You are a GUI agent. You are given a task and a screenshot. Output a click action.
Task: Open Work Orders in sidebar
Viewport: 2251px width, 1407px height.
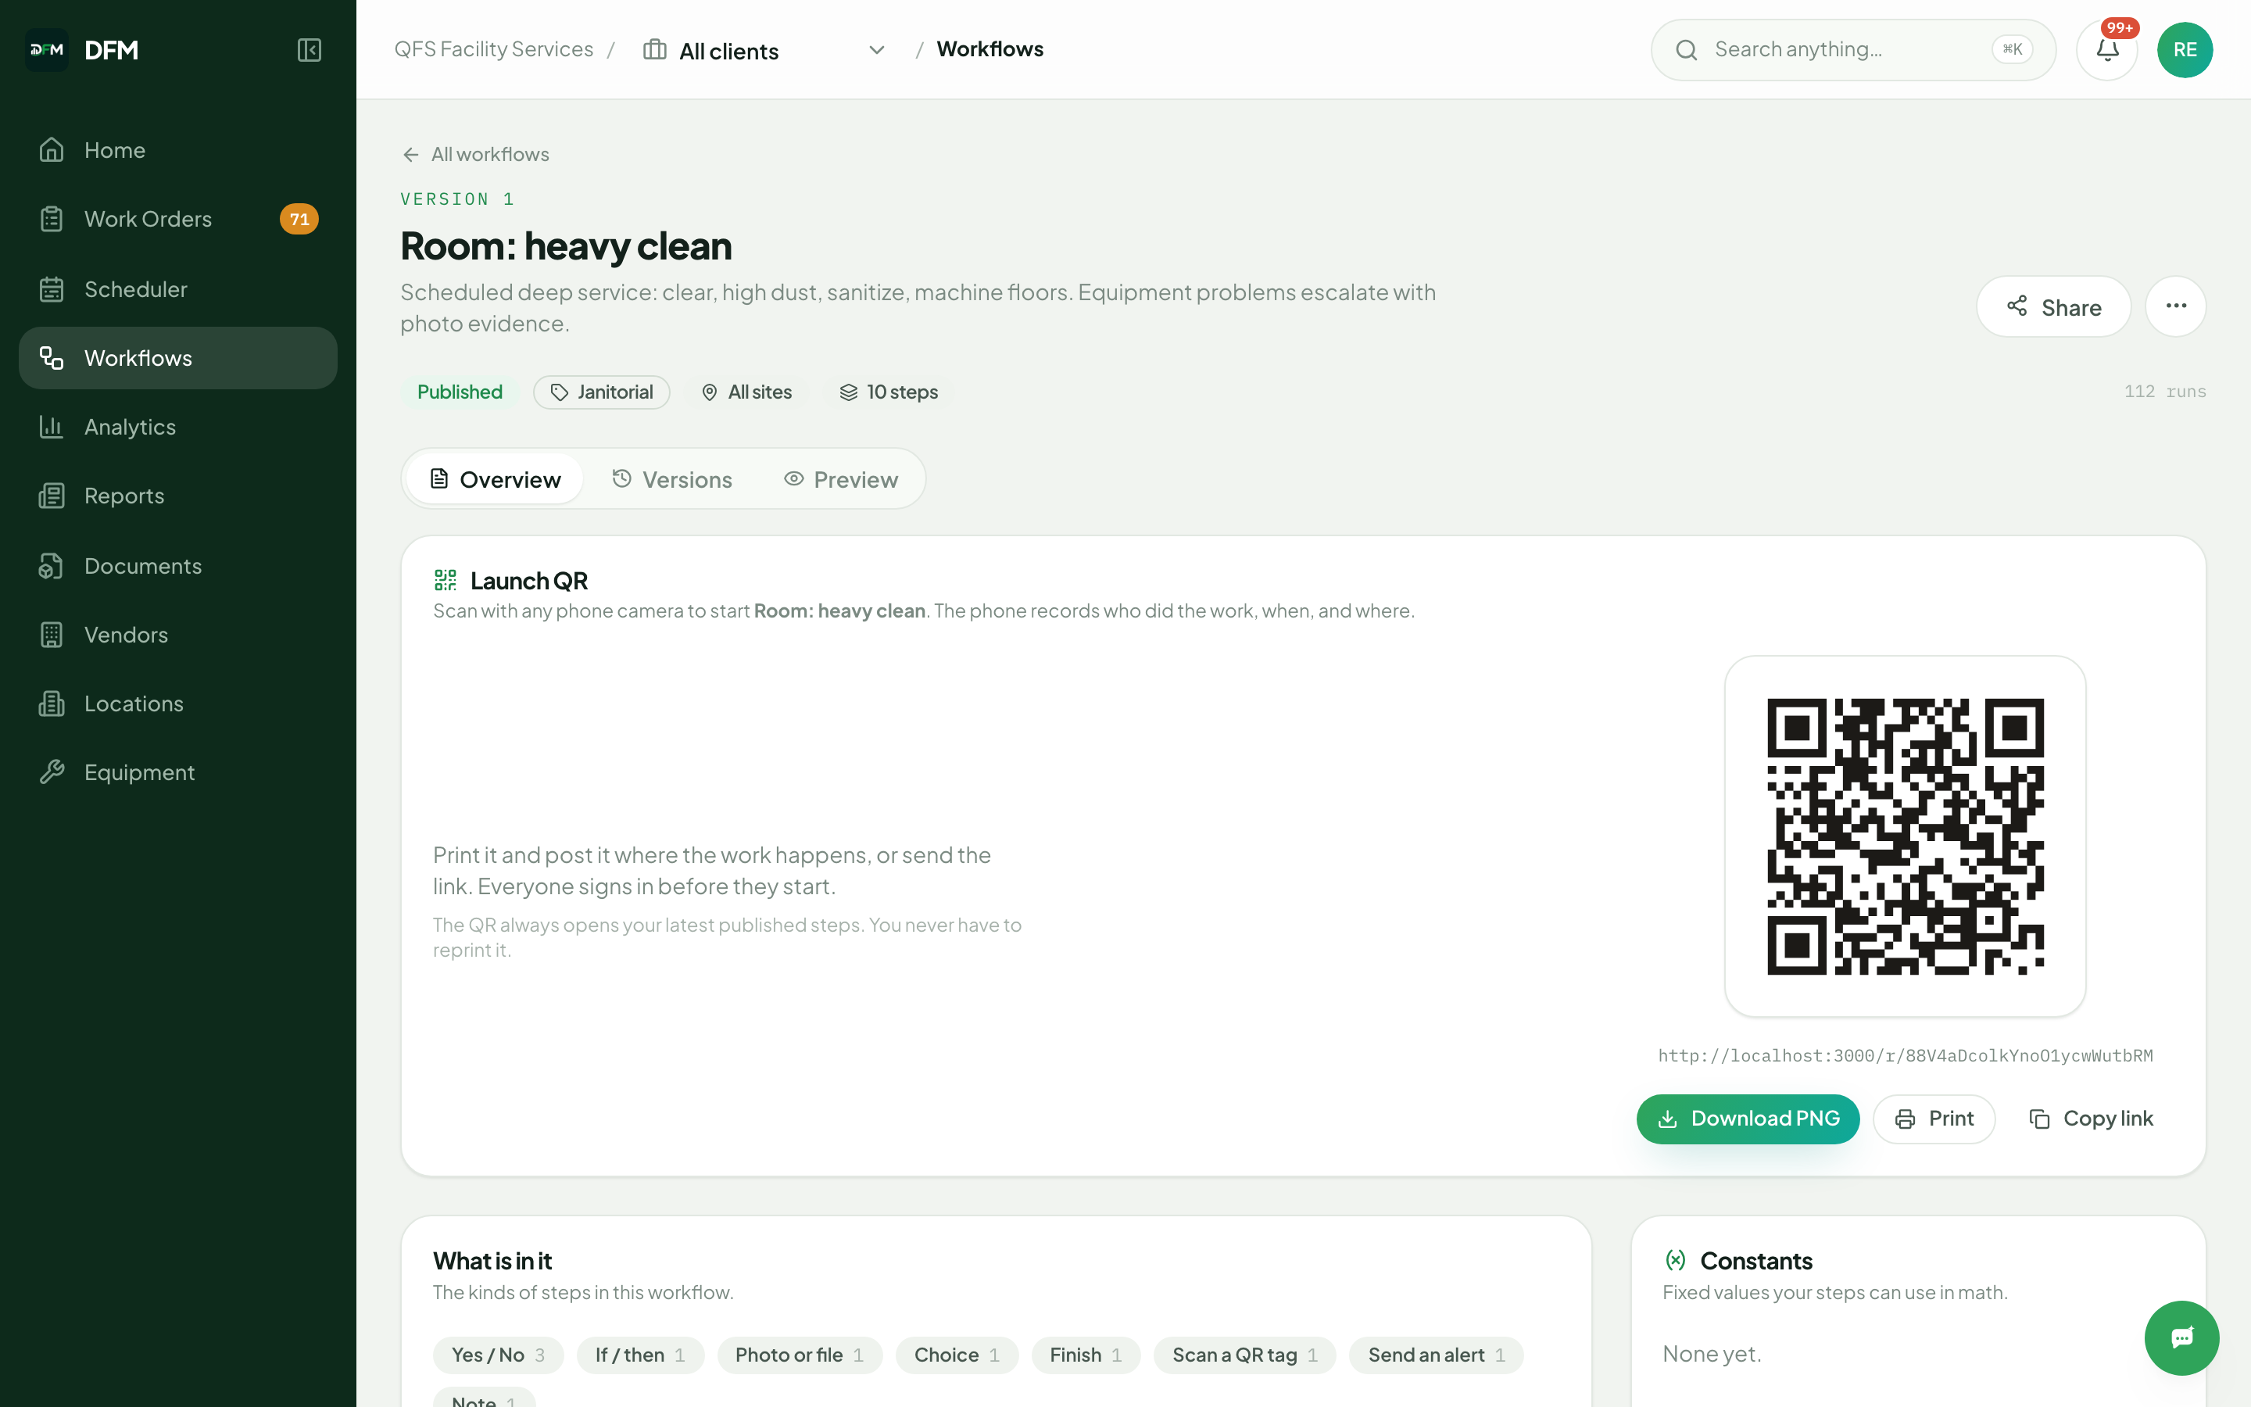[177, 219]
